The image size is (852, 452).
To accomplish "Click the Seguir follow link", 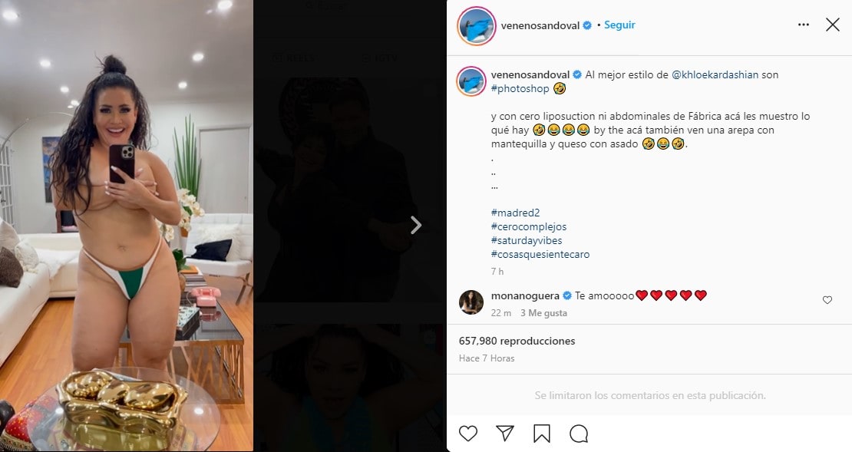I will (619, 25).
